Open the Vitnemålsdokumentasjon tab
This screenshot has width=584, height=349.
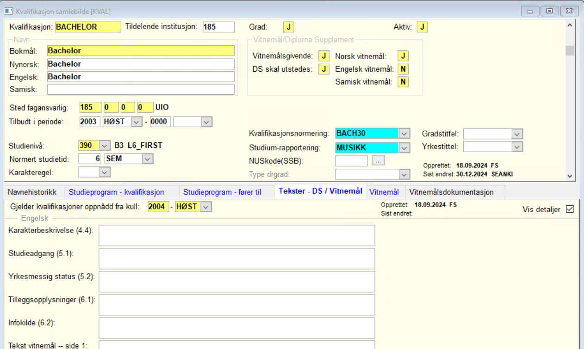click(452, 192)
